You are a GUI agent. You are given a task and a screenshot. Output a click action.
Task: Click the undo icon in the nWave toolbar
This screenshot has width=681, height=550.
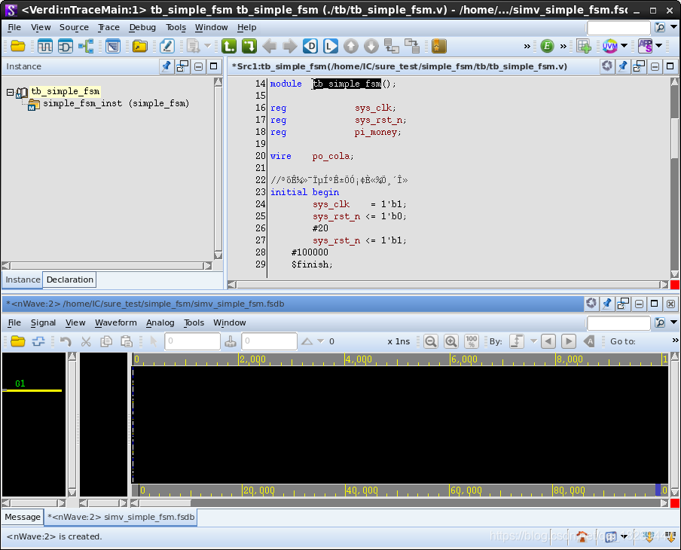68,341
